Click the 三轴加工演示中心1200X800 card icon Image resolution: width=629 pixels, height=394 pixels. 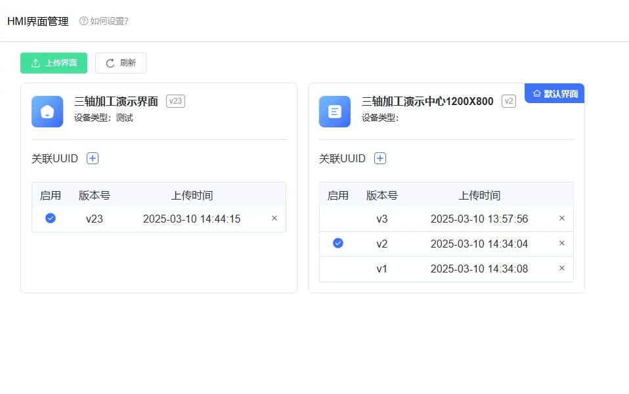tap(335, 112)
